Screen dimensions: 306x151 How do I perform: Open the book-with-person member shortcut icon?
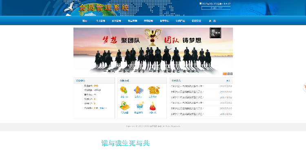click(139, 90)
